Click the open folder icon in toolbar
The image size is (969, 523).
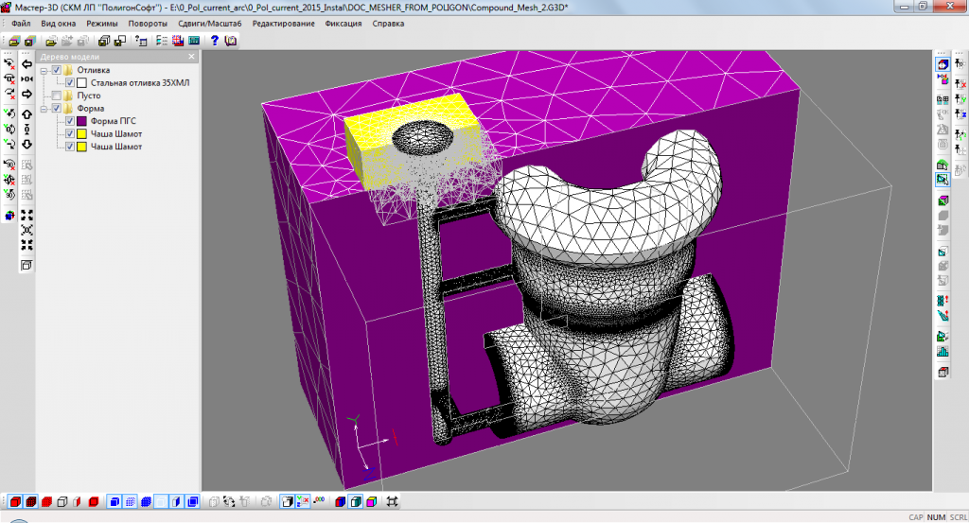point(51,41)
